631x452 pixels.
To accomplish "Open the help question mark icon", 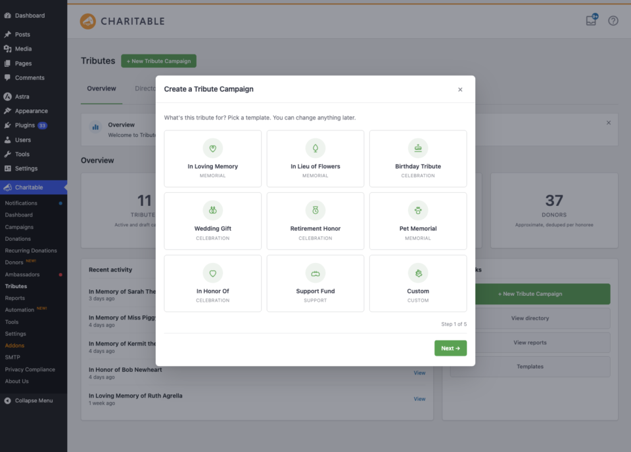I will click(613, 20).
